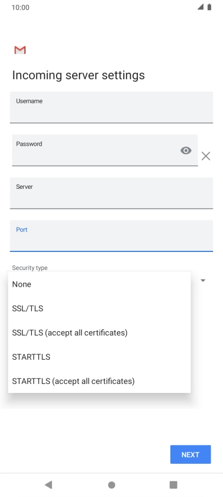This screenshot has height=497, width=223.
Task: Tap the Android back navigation icon
Action: pyautogui.click(x=48, y=485)
